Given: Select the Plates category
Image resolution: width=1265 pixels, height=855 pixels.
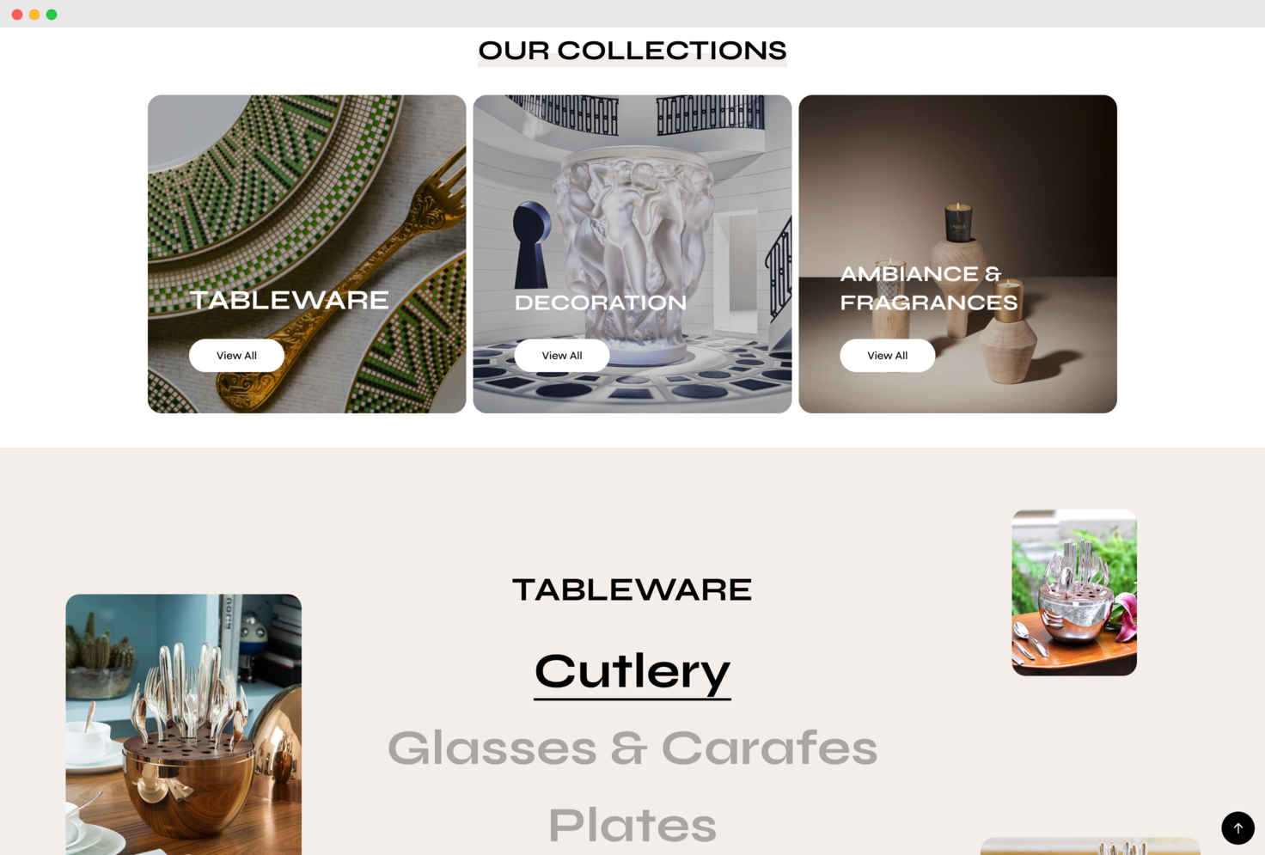Looking at the screenshot, I should click(x=632, y=825).
